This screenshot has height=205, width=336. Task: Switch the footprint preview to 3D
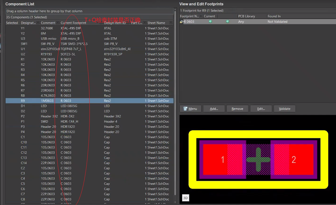pyautogui.click(x=185, y=198)
